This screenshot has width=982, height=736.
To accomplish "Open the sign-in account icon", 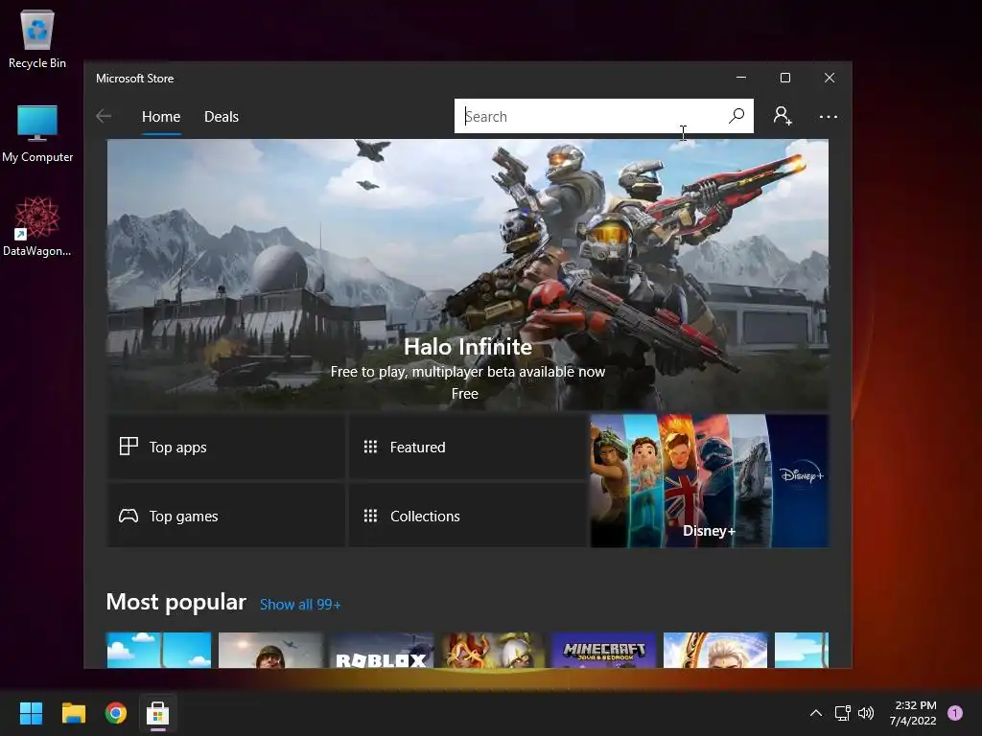I will click(783, 116).
